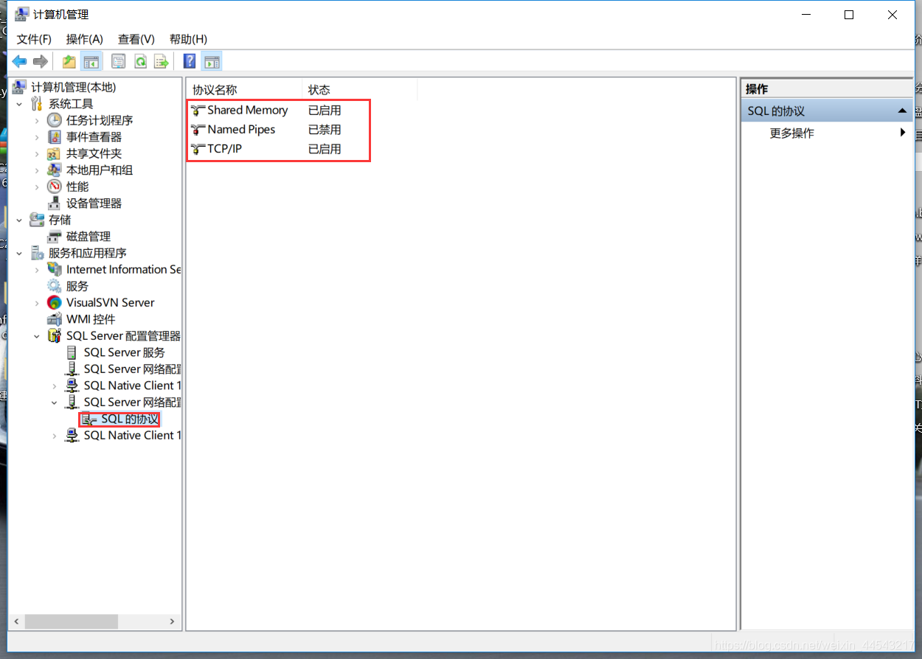922x659 pixels.
Task: Export the list using toolbar icon
Action: pos(161,62)
